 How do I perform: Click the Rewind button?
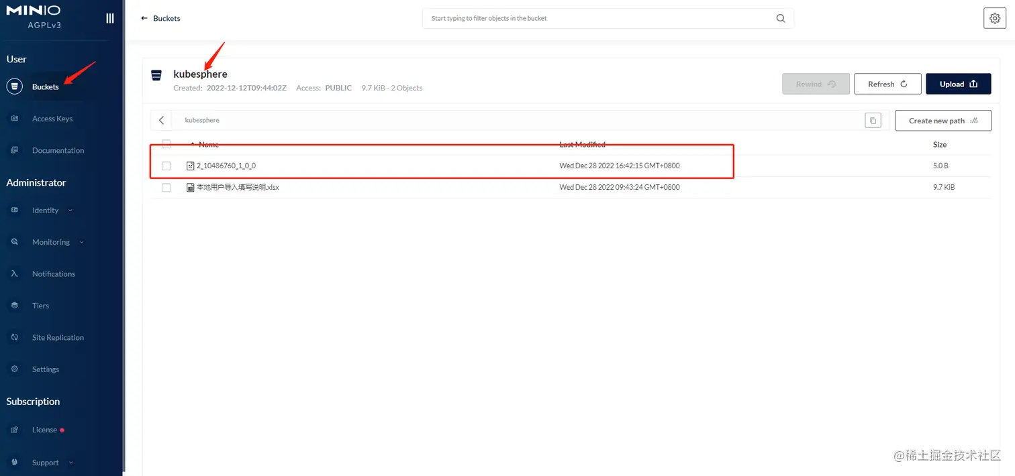(x=816, y=84)
